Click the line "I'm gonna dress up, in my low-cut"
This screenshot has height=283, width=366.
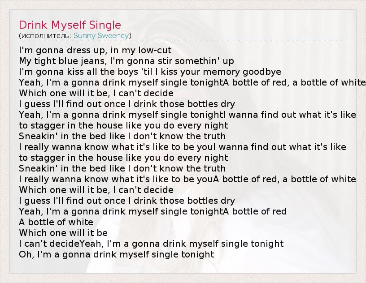point(96,50)
